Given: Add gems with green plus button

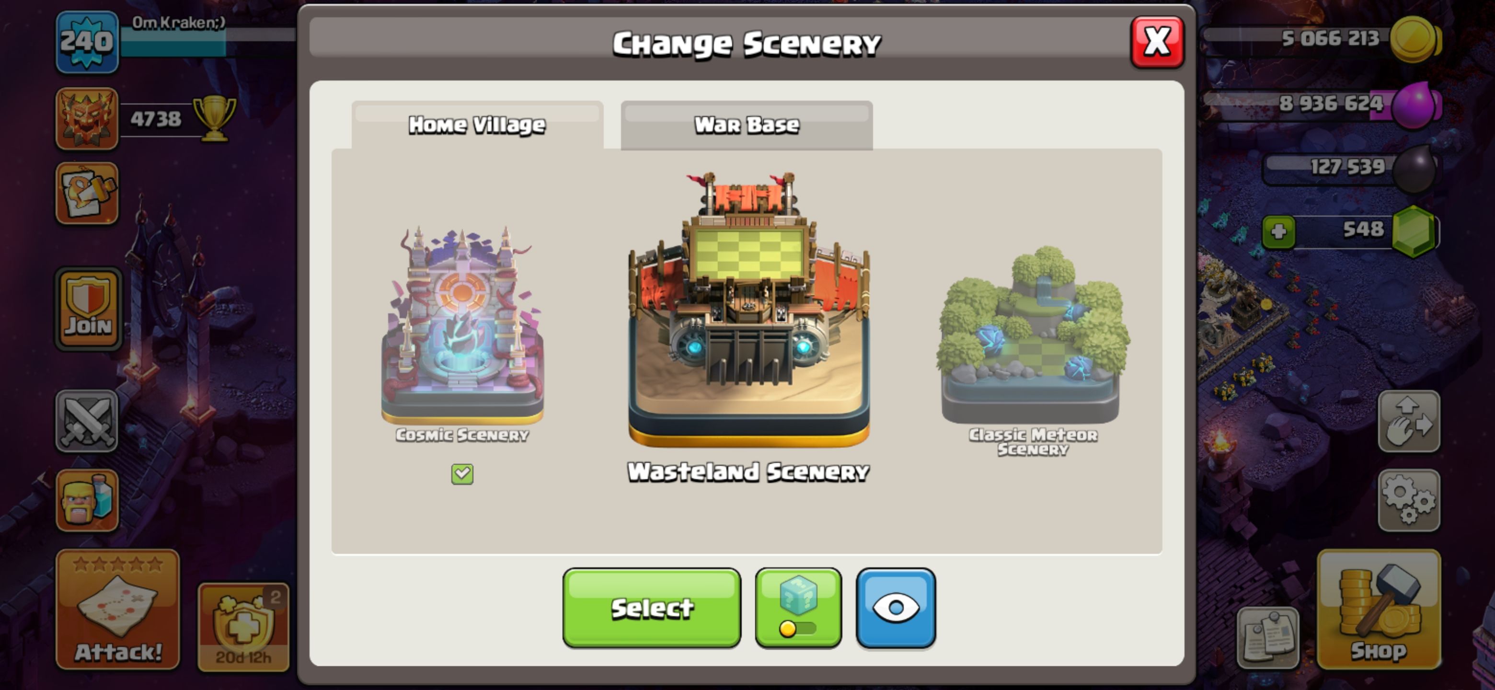Looking at the screenshot, I should (1278, 232).
